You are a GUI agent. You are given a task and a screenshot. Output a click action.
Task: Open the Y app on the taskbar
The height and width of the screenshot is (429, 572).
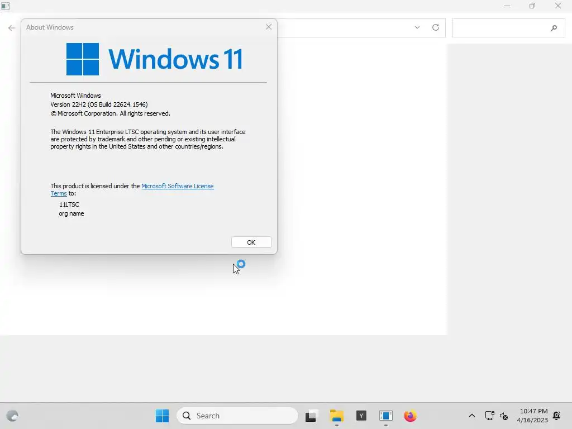[x=361, y=416]
